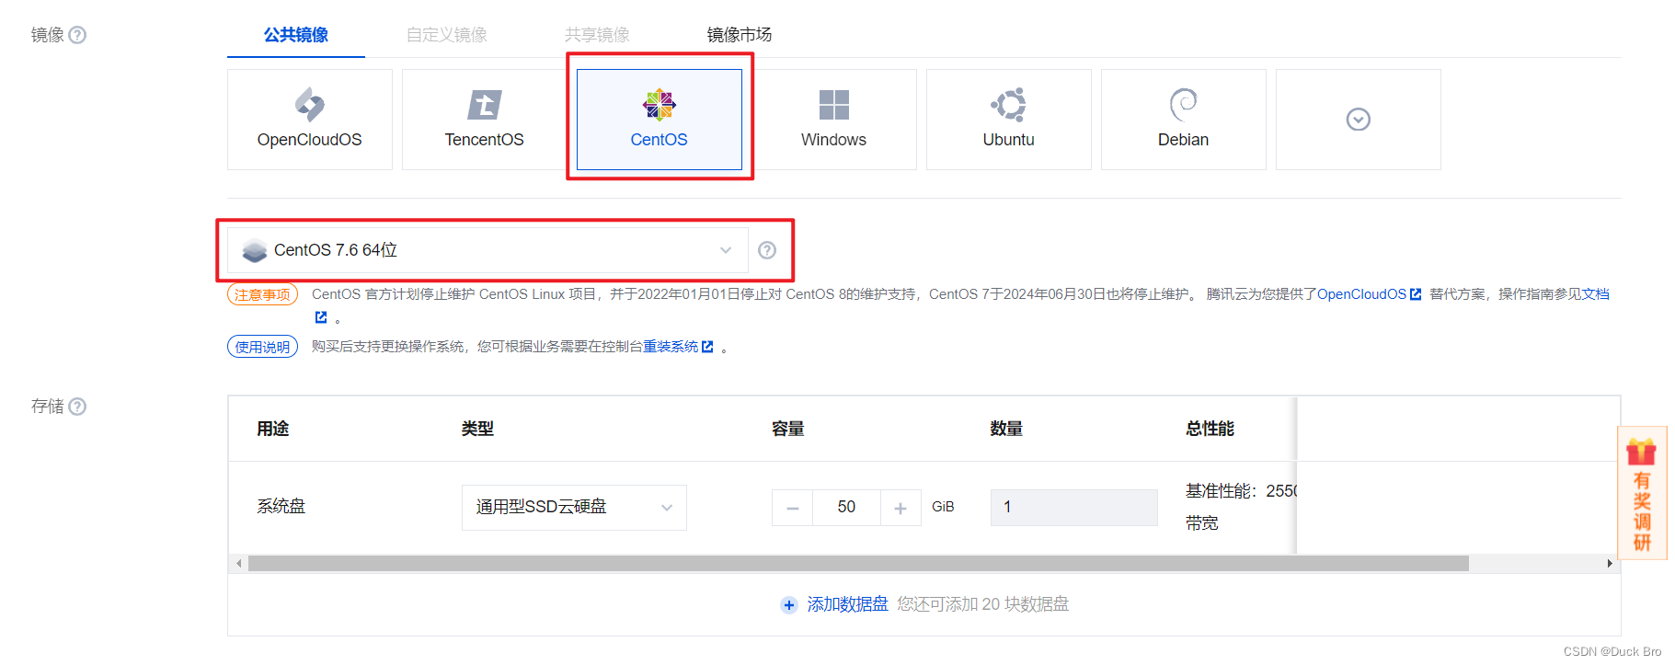Click the 数量 column header
The width and height of the screenshot is (1675, 665).
click(1007, 429)
